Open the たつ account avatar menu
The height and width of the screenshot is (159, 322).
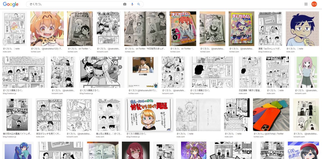pos(314,4)
